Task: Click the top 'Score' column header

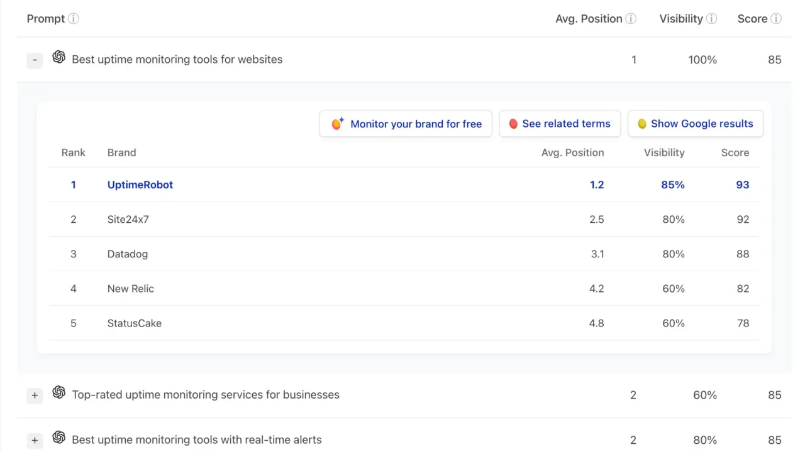Action: 752,19
